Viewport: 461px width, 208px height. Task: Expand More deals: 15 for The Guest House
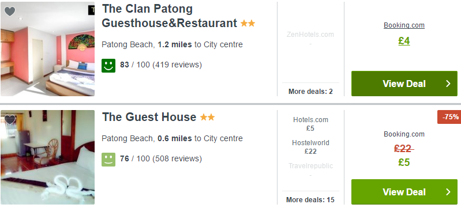[310, 200]
